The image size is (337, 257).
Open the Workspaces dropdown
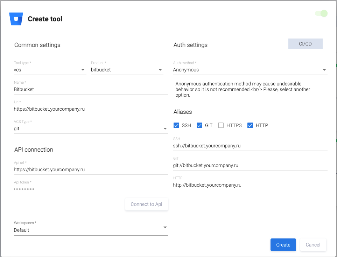click(x=91, y=230)
